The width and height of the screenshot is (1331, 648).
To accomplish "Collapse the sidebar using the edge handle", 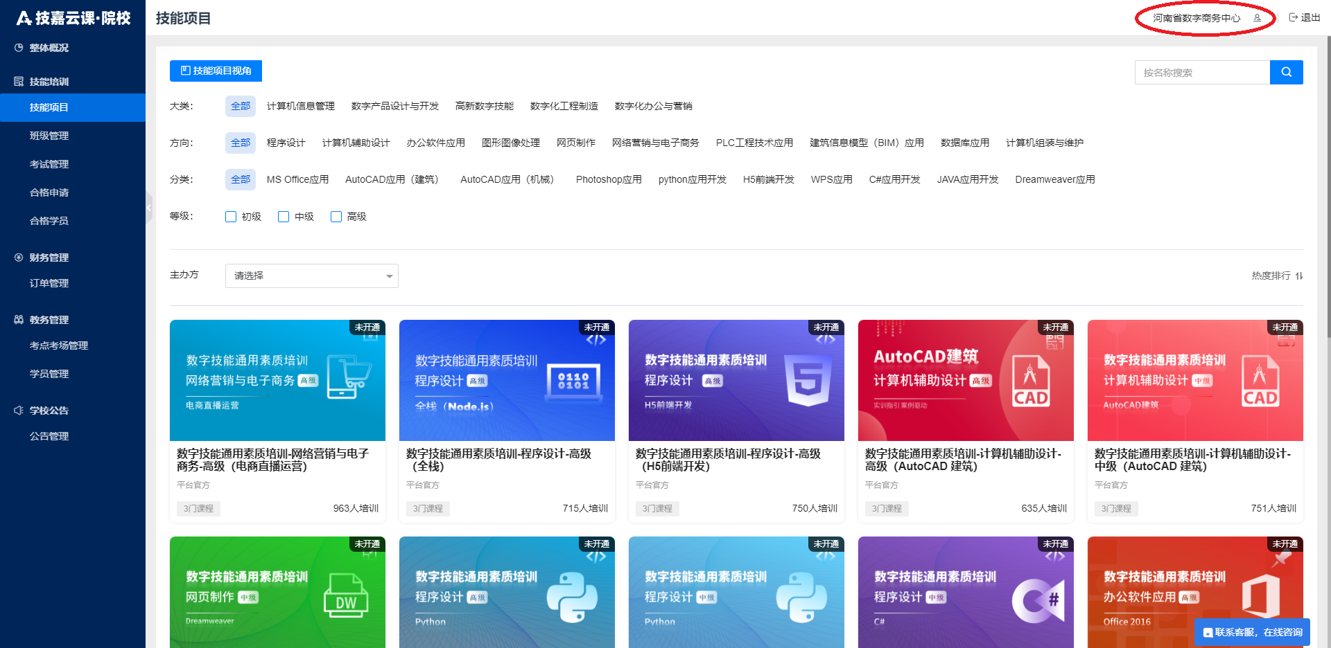I will point(148,207).
